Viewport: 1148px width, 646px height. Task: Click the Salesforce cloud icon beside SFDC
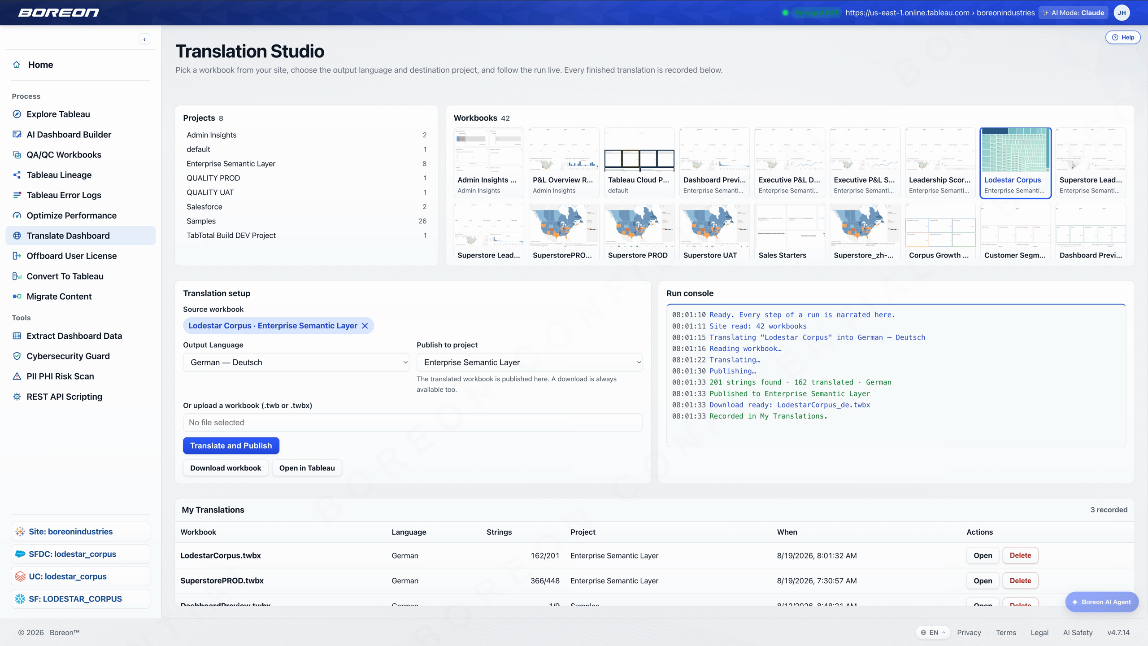tap(20, 554)
